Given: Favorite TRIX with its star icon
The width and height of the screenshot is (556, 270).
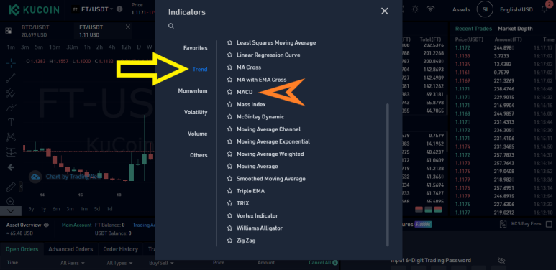Looking at the screenshot, I should (229, 203).
